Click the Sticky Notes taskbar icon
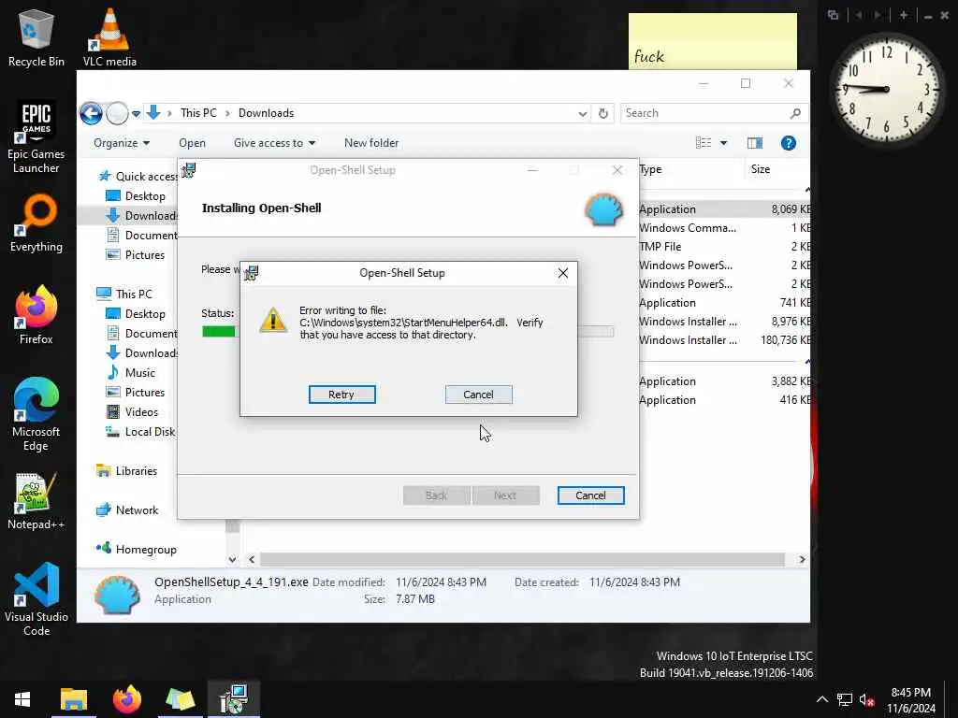Viewport: 958px width, 718px height. tap(181, 699)
